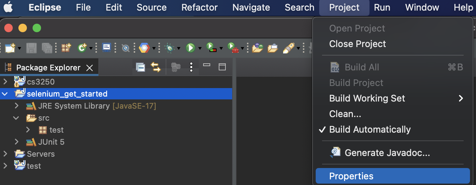Open the New Java Class dropdown arrow
This screenshot has height=185, width=476.
click(91, 48)
